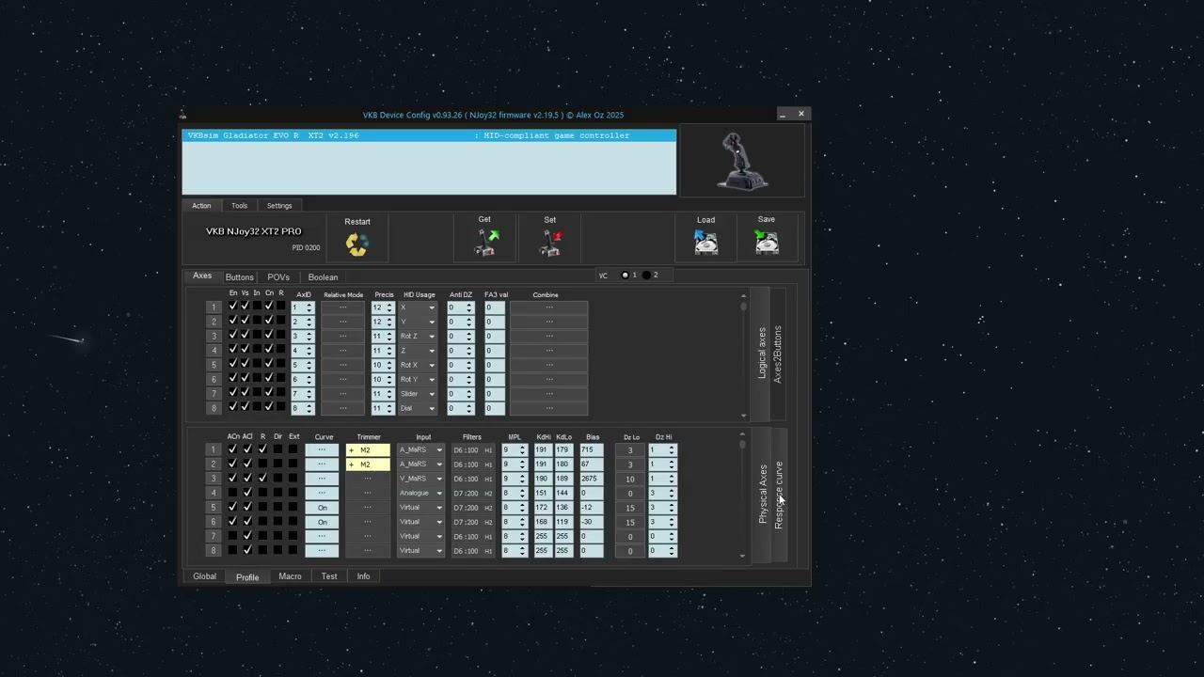The height and width of the screenshot is (677, 1204).
Task: Click KdHi field for physical axis 4
Action: pos(543,493)
